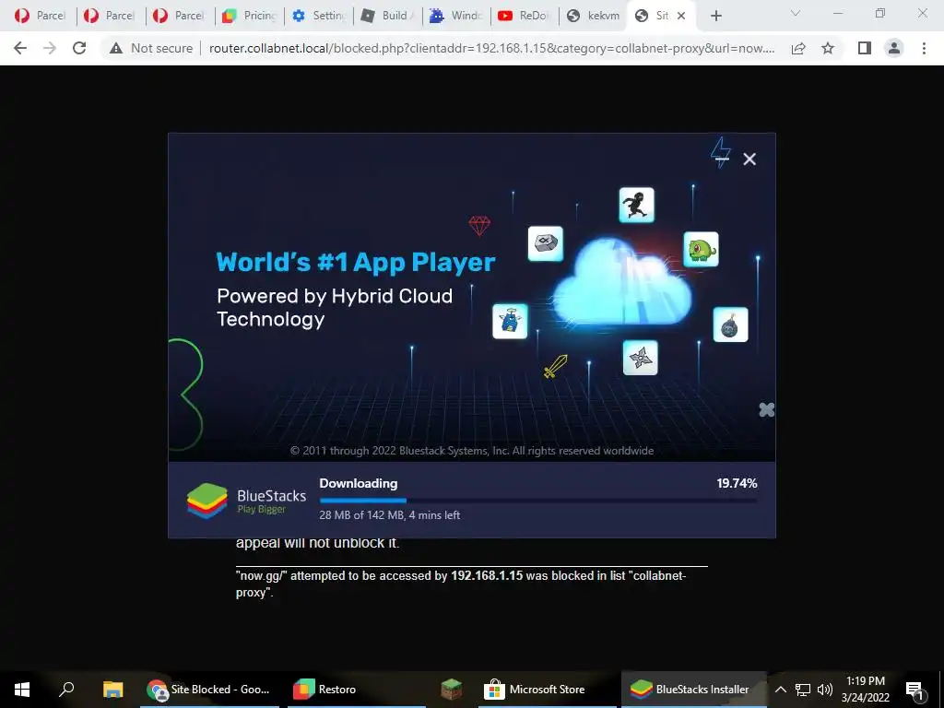Viewport: 944px width, 708px height.
Task: Open the notification center
Action: tap(914, 690)
